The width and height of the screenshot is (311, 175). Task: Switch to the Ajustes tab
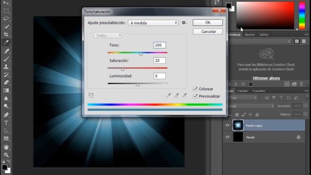click(x=250, y=35)
